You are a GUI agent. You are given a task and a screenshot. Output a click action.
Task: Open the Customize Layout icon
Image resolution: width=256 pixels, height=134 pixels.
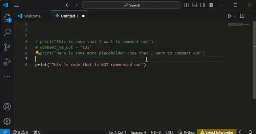[211, 5]
